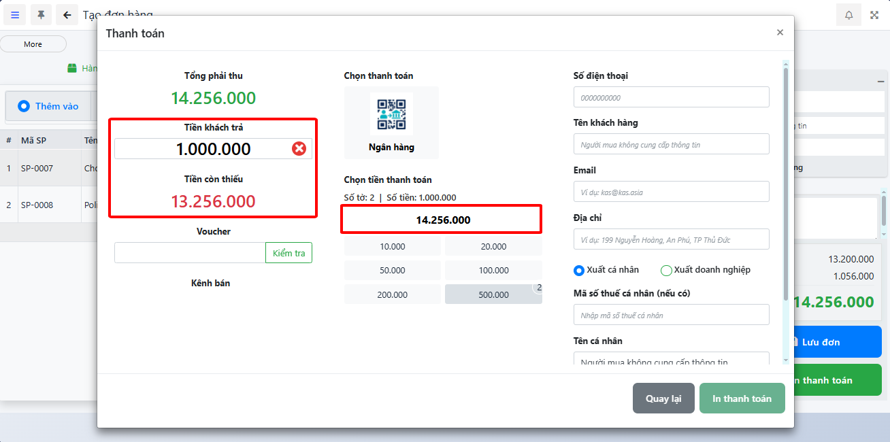The width and height of the screenshot is (890, 442).
Task: Click the dialog's vertical scrollbar
Action: (x=786, y=184)
